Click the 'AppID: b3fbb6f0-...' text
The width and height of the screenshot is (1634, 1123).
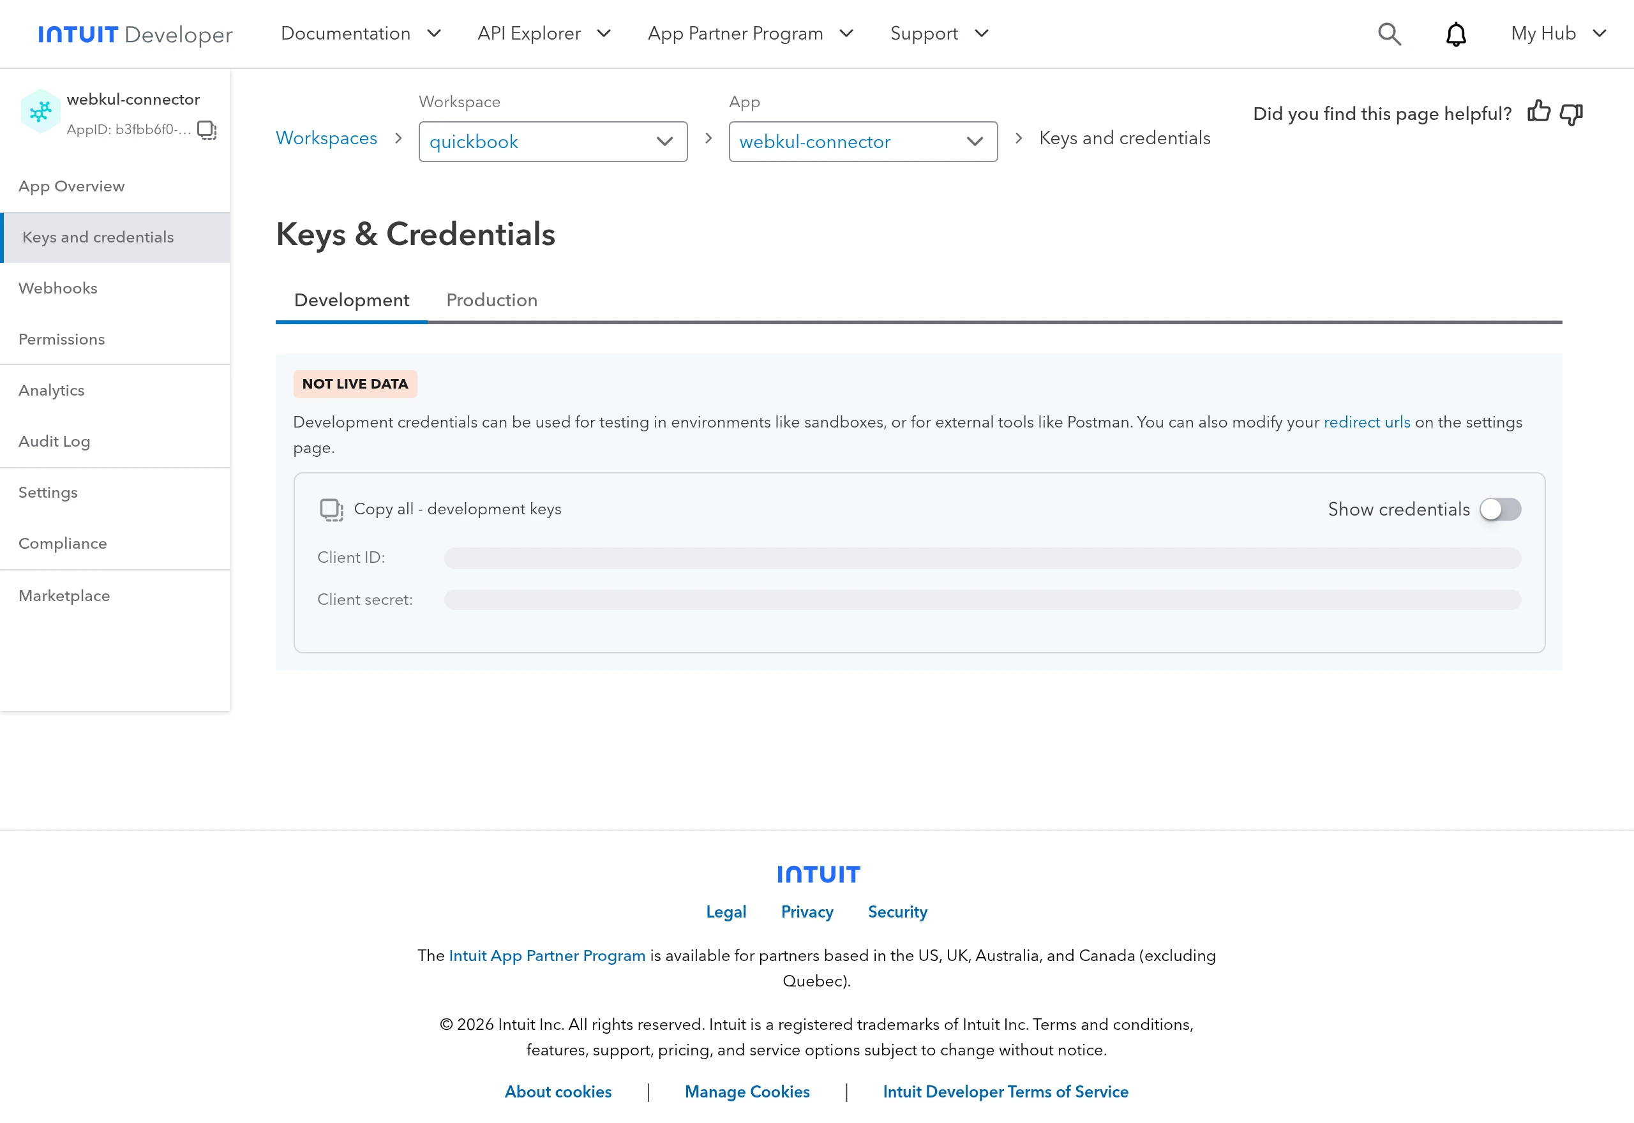(129, 130)
